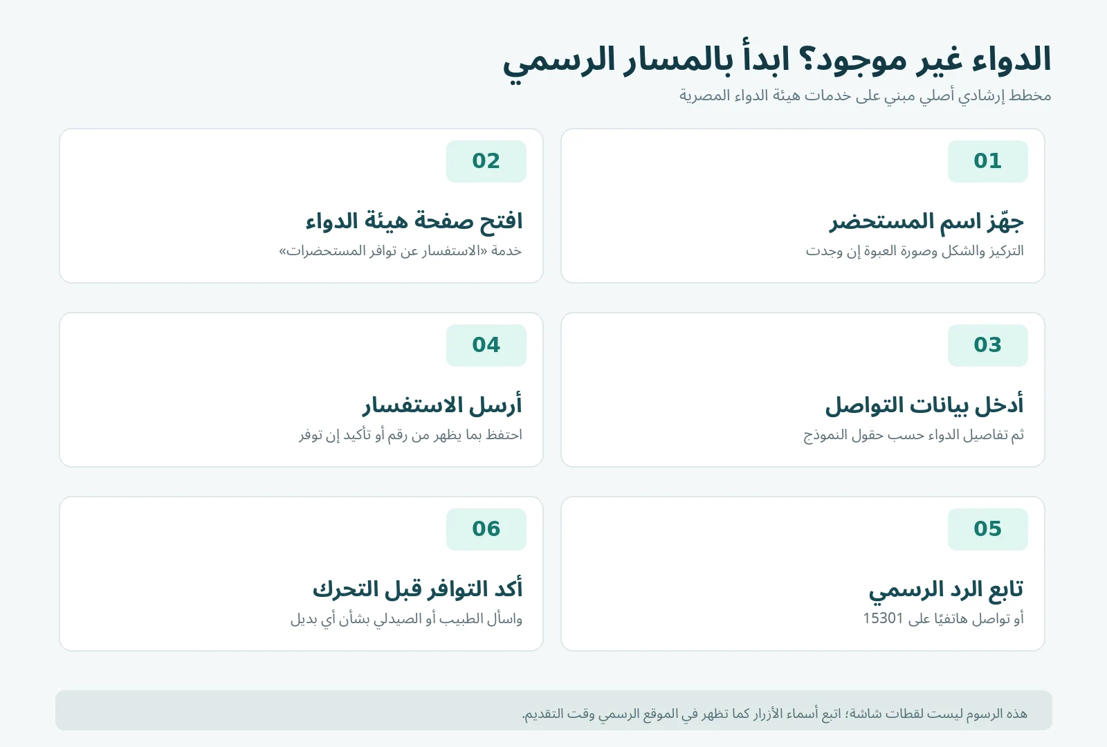Click the subtitle about خدمات هيئة الدواء المصرية
This screenshot has height=747, width=1107.
pos(865,95)
